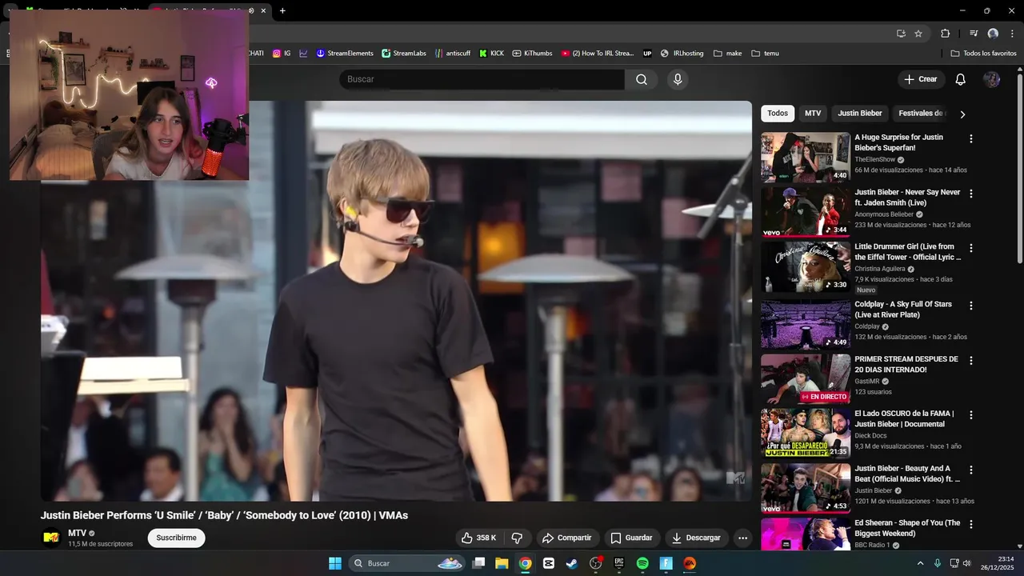Open IRLhosting bookmark
Viewport: 1024px width, 576px height.
(682, 54)
